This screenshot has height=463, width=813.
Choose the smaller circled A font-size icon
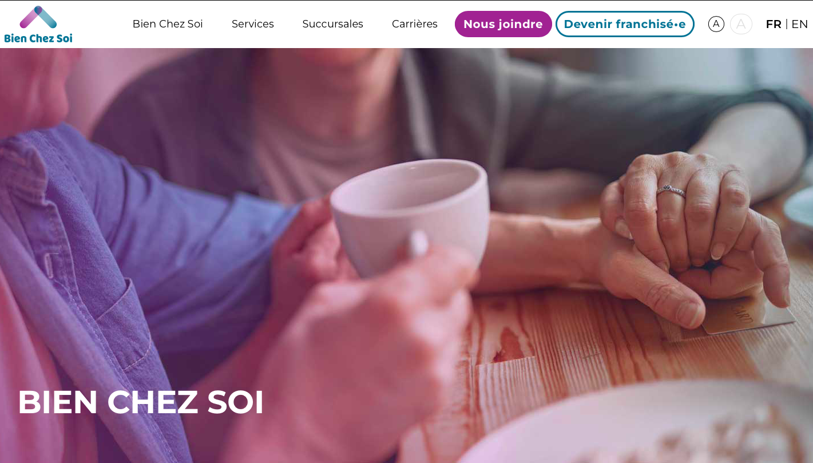pos(716,24)
